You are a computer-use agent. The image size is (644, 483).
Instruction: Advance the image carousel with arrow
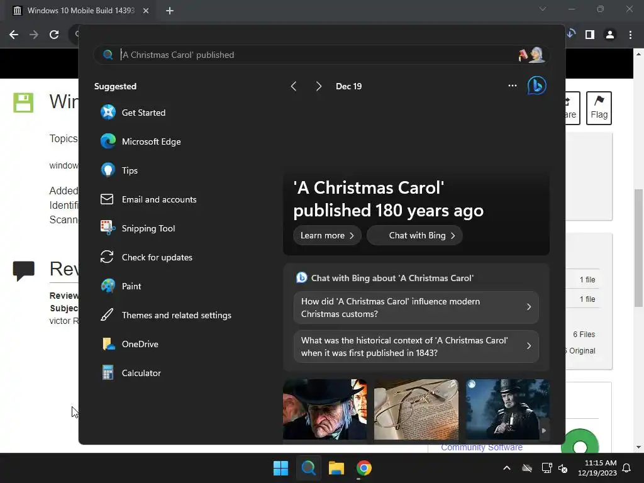[x=544, y=430]
